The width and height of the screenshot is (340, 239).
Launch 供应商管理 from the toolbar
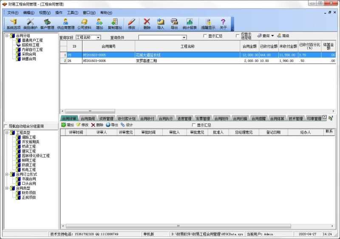(x=65, y=23)
